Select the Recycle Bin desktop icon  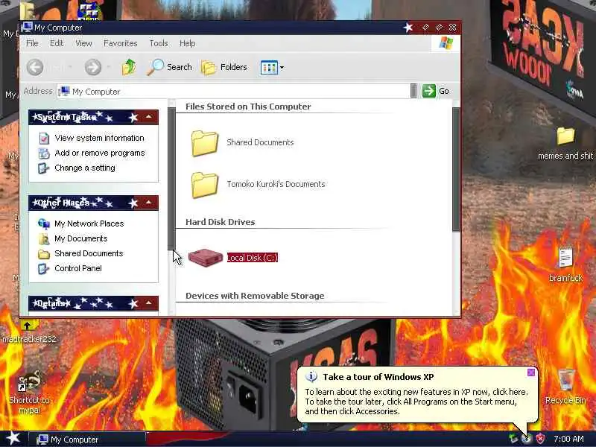point(565,380)
